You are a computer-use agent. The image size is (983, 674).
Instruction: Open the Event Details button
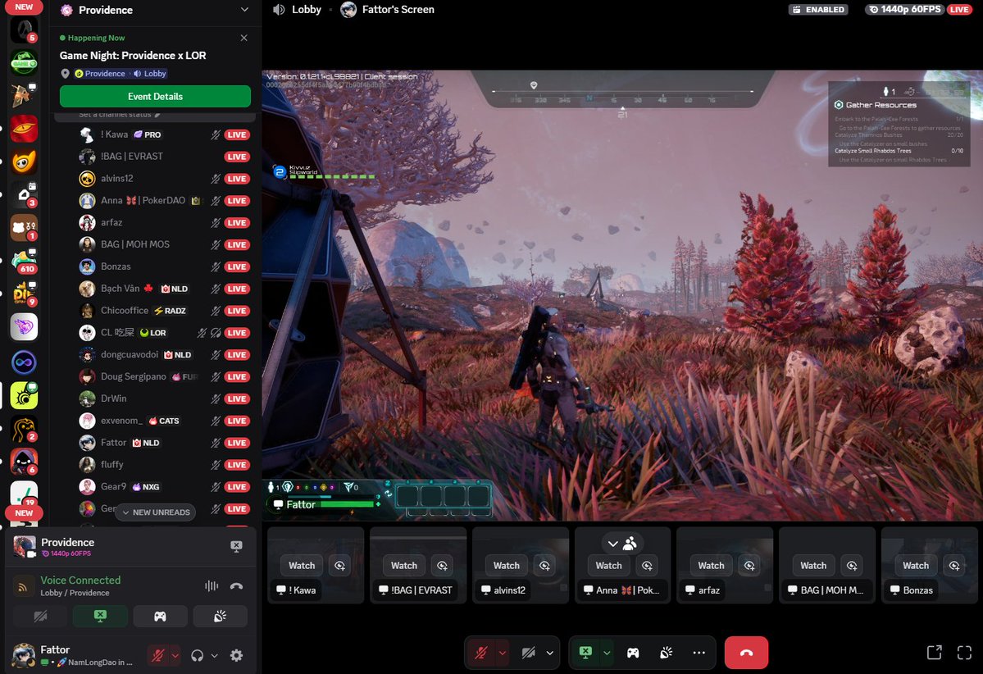tap(155, 97)
